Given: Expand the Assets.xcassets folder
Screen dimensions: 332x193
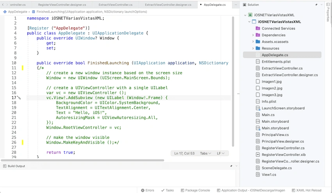Looking at the screenshot, I should (x=253, y=42).
